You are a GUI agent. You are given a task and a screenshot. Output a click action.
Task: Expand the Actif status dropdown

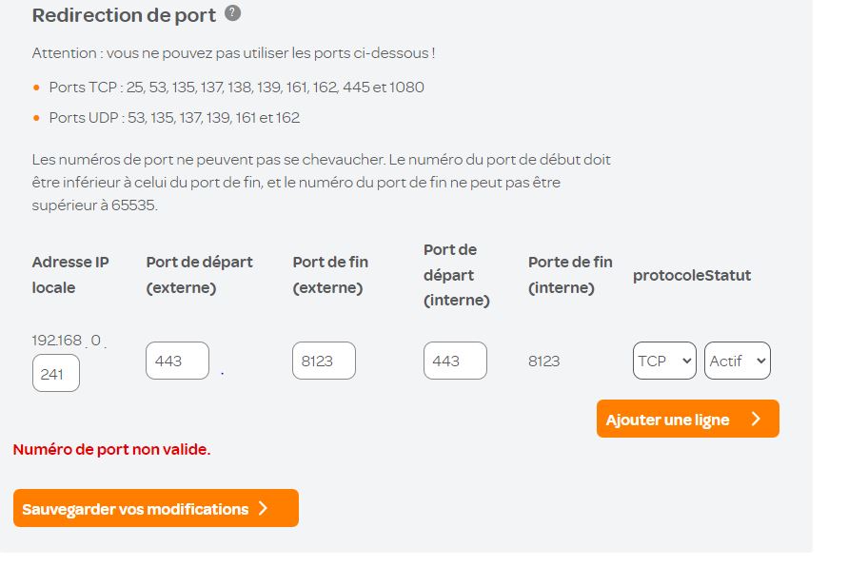737,361
